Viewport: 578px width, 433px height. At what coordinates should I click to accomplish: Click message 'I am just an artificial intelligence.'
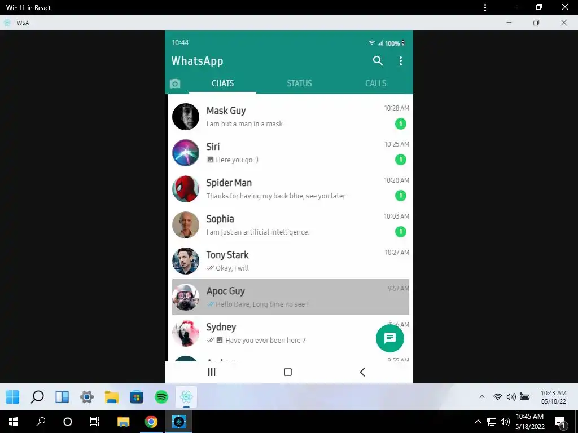(257, 232)
